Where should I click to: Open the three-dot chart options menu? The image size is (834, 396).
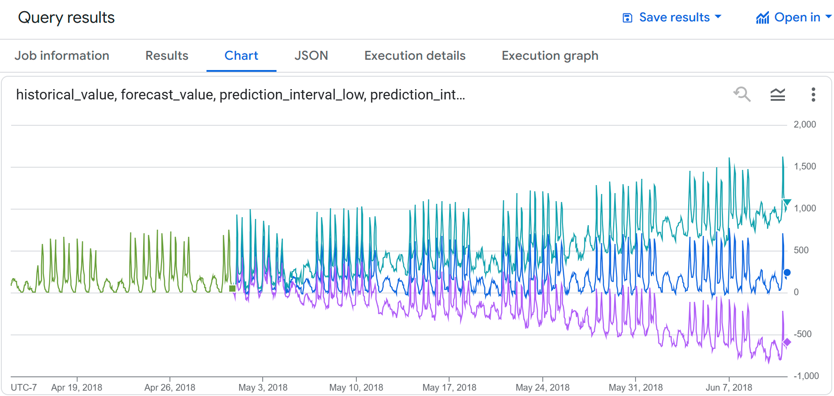point(813,95)
